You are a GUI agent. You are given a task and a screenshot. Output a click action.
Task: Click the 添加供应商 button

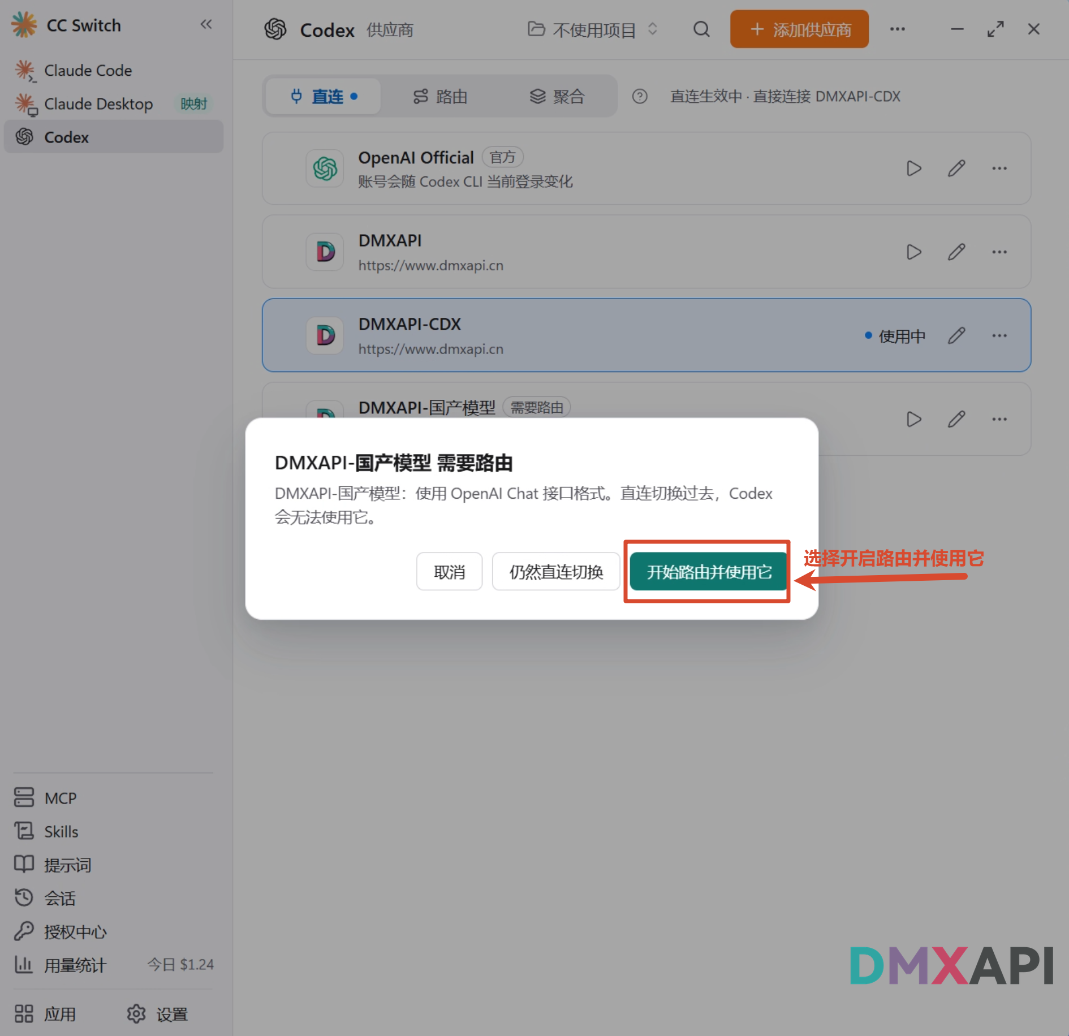[799, 29]
